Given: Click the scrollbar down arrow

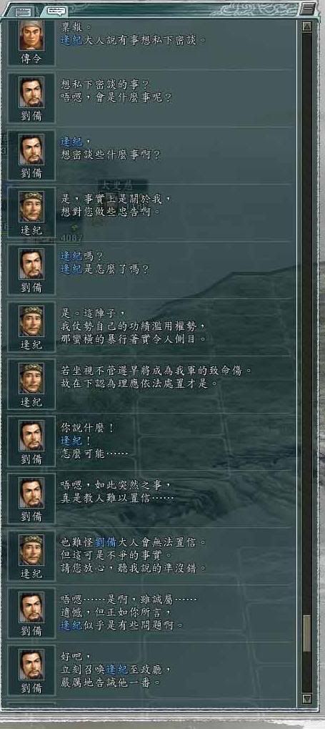Looking at the screenshot, I should (307, 698).
